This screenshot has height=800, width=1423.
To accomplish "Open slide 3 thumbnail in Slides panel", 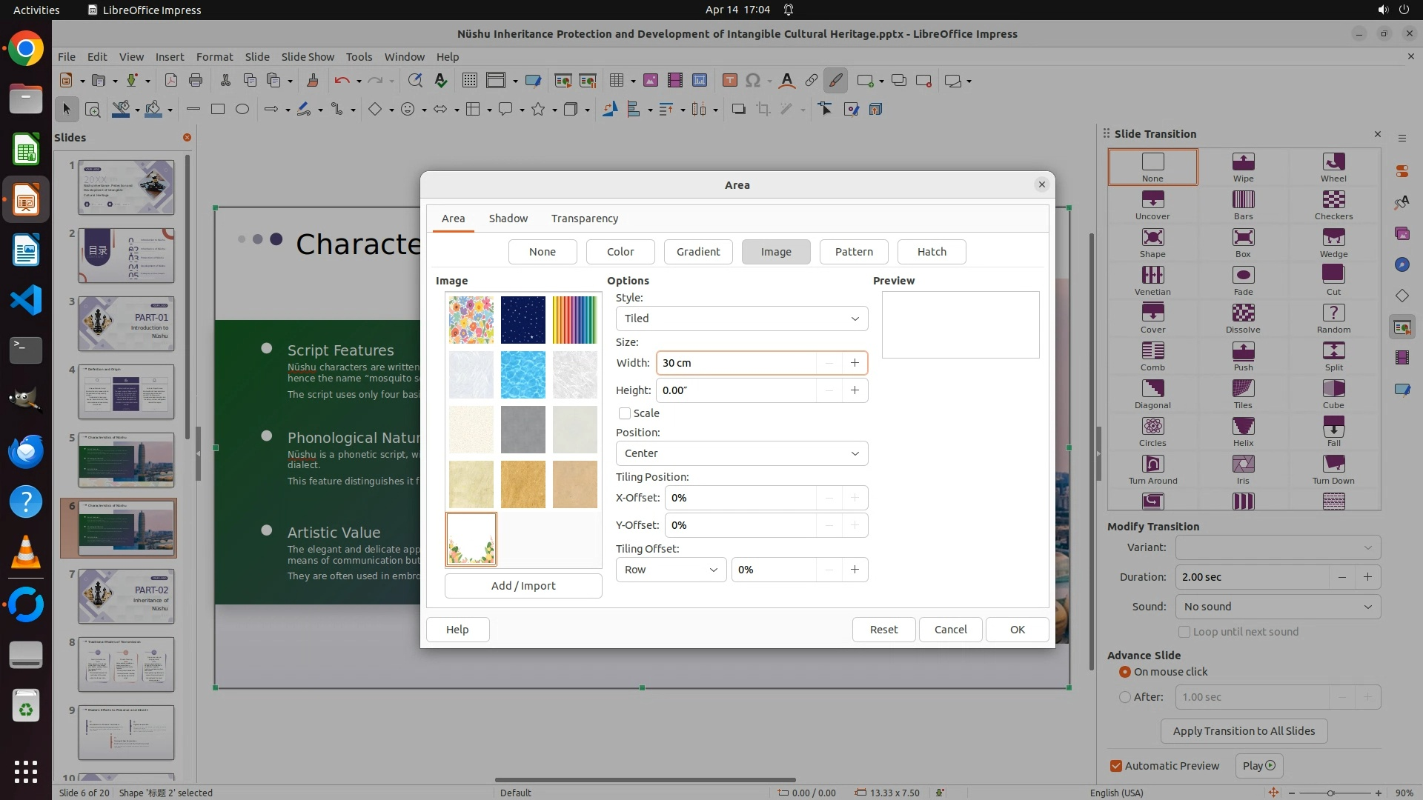I will pos(126,324).
